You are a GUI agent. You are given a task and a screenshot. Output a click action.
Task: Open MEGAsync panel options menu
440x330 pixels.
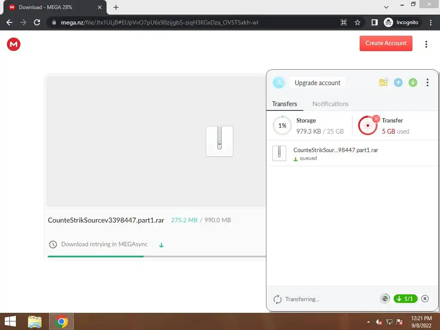[428, 82]
